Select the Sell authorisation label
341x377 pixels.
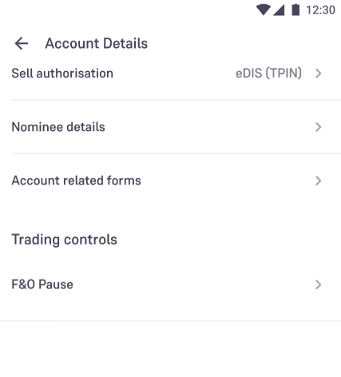click(62, 73)
